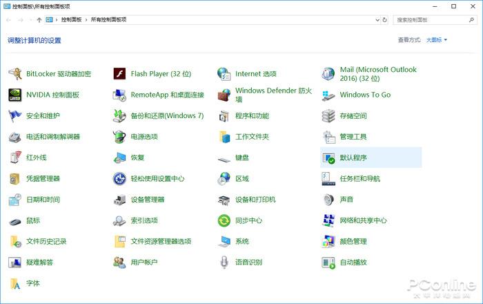Click the chevron after the address bar computer icon
This screenshot has height=304, width=483.
point(57,20)
